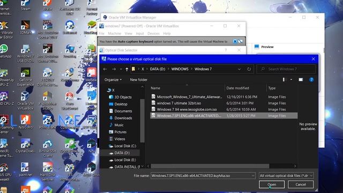Open Nitro Pro desktop shortcut

[25, 122]
